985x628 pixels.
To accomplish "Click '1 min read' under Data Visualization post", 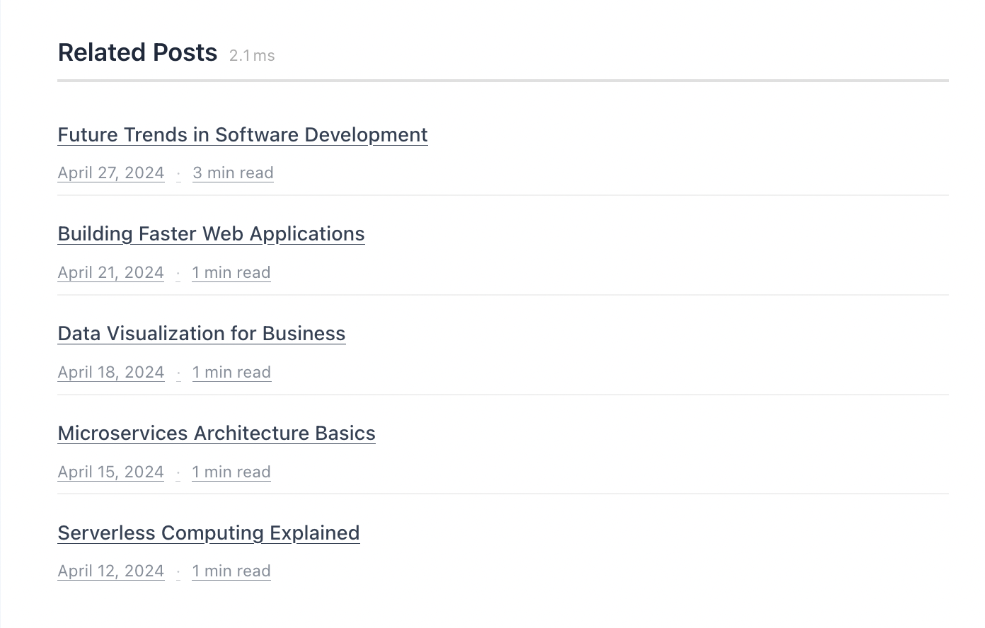I will [231, 373].
